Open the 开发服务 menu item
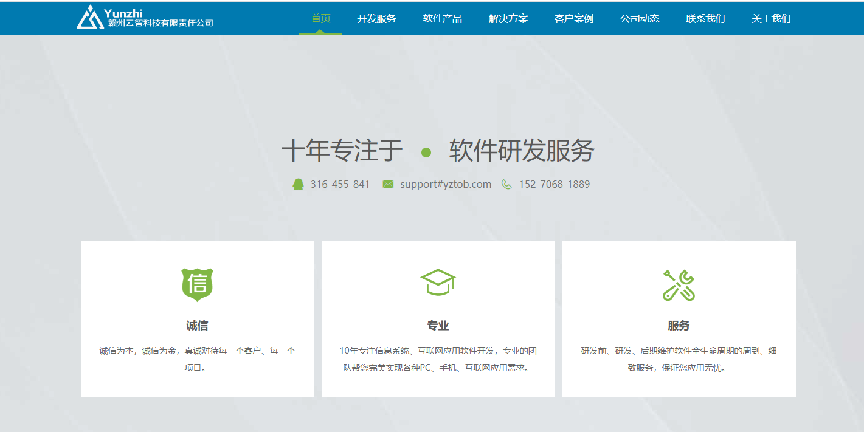The image size is (864, 432). (x=376, y=18)
